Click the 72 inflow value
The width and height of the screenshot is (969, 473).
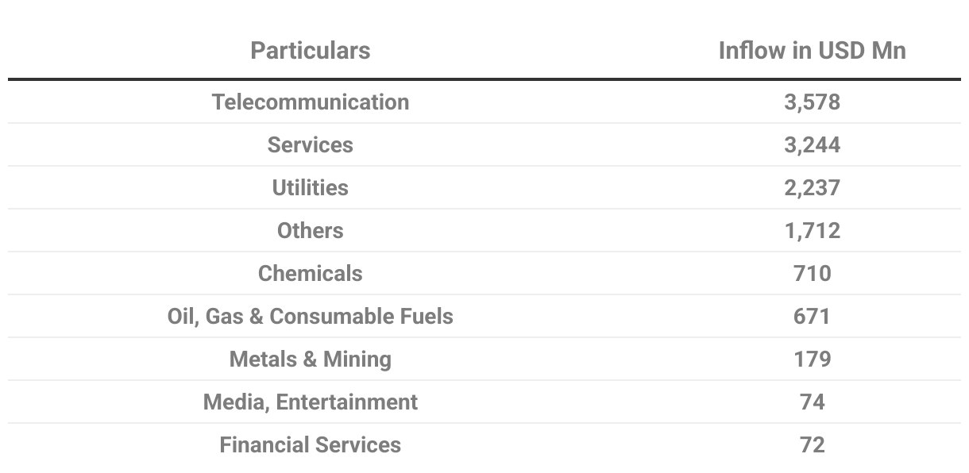[812, 444]
